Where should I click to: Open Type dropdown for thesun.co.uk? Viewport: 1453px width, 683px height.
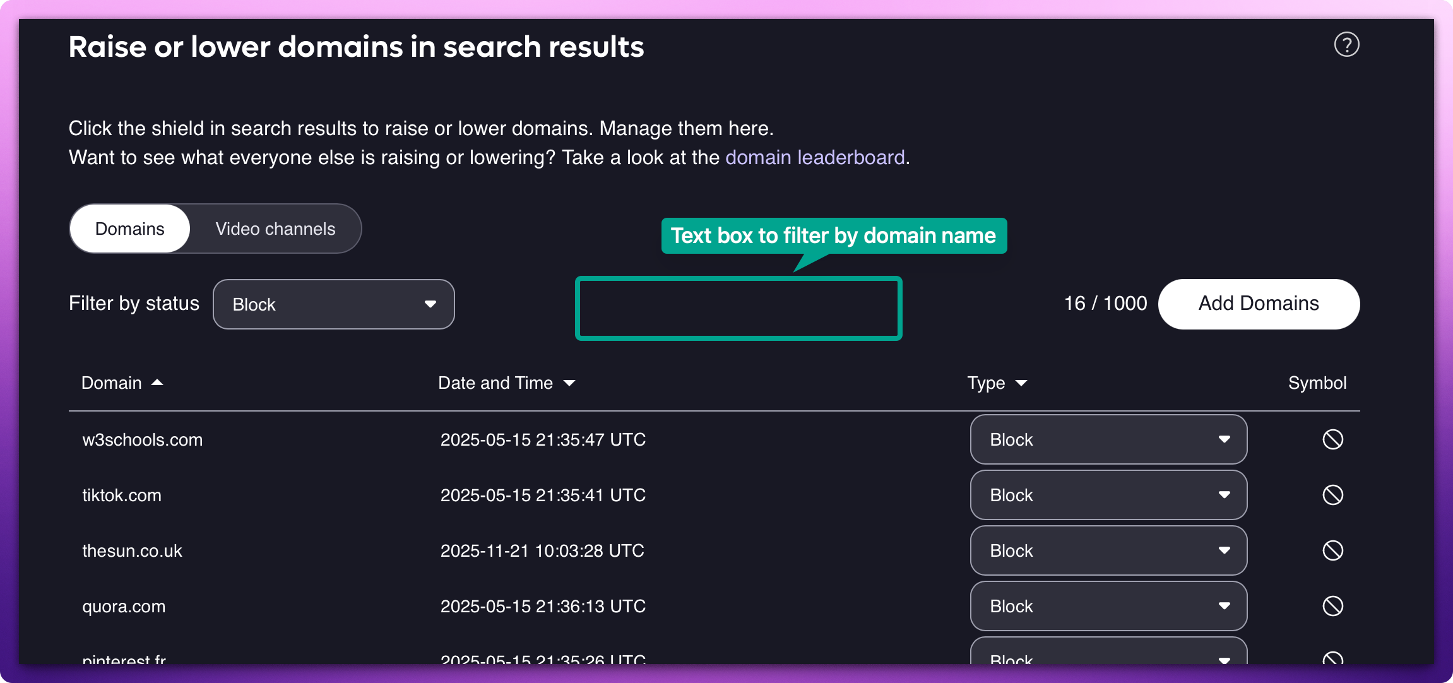point(1108,550)
